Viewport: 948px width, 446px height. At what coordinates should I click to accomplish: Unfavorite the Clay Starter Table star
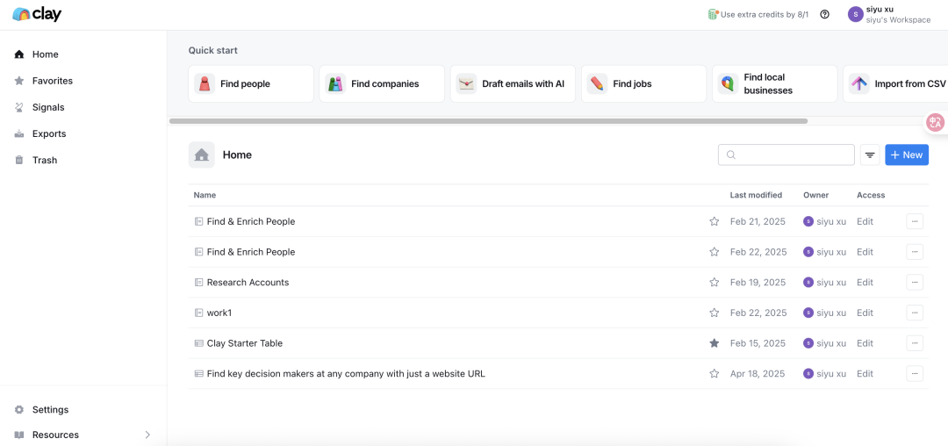tap(714, 343)
